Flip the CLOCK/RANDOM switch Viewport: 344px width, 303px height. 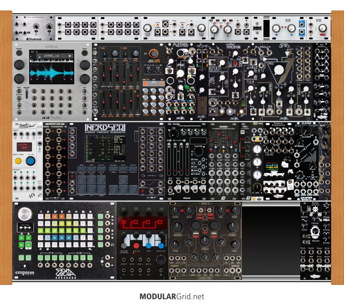[157, 25]
